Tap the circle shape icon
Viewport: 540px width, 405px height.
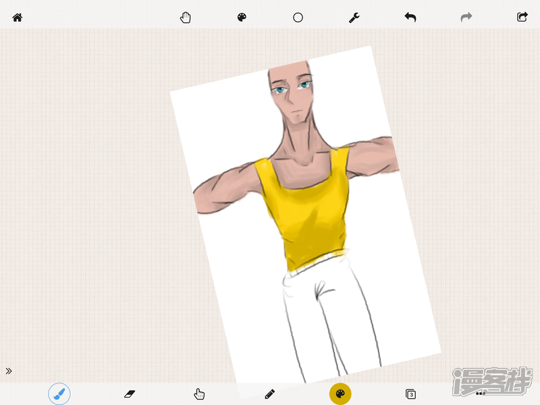[298, 18]
